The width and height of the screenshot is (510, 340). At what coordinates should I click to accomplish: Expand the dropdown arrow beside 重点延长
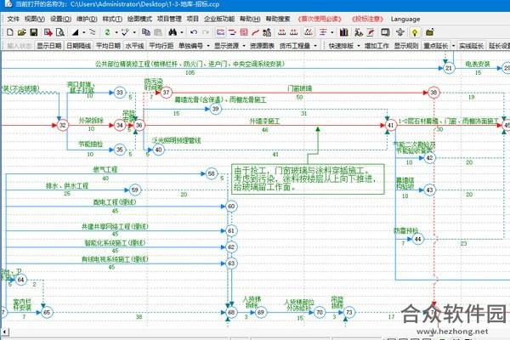click(453, 46)
